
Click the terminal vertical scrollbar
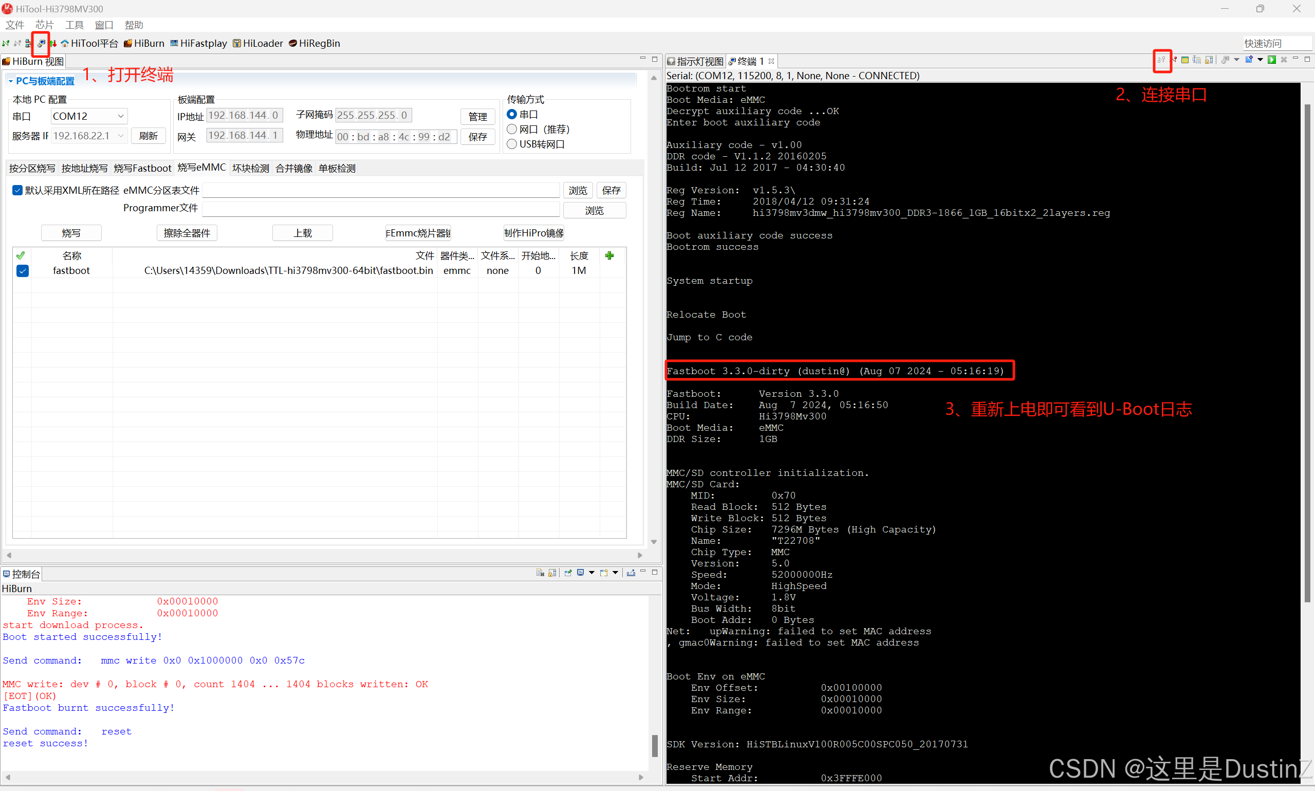(x=1307, y=352)
